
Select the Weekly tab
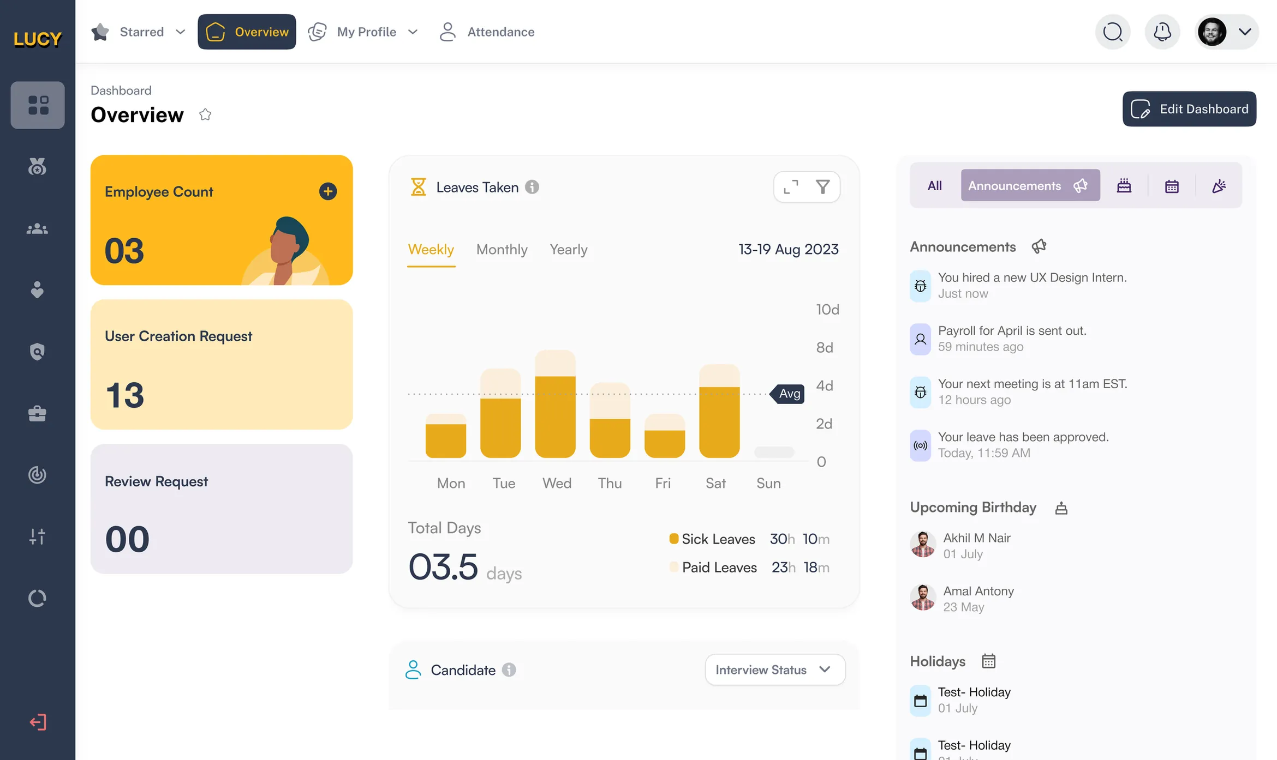point(431,250)
